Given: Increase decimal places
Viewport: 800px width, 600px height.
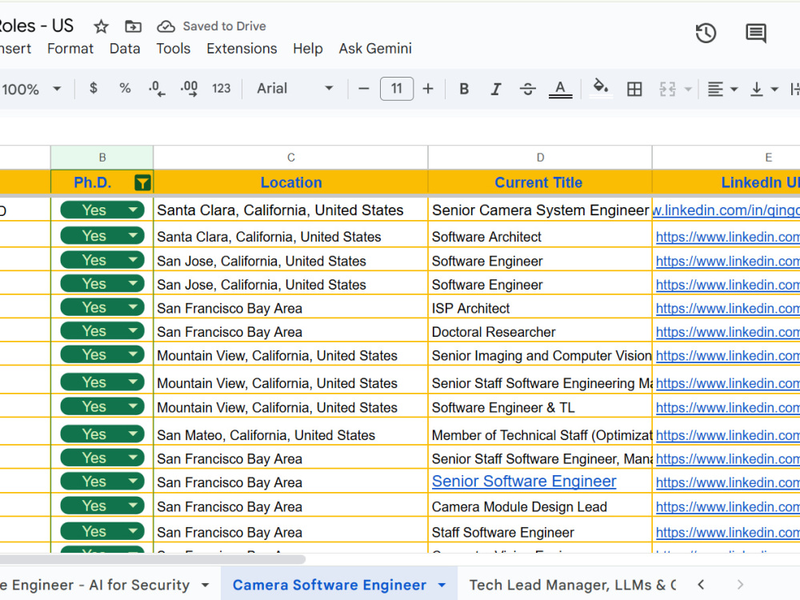Looking at the screenshot, I should pos(189,89).
